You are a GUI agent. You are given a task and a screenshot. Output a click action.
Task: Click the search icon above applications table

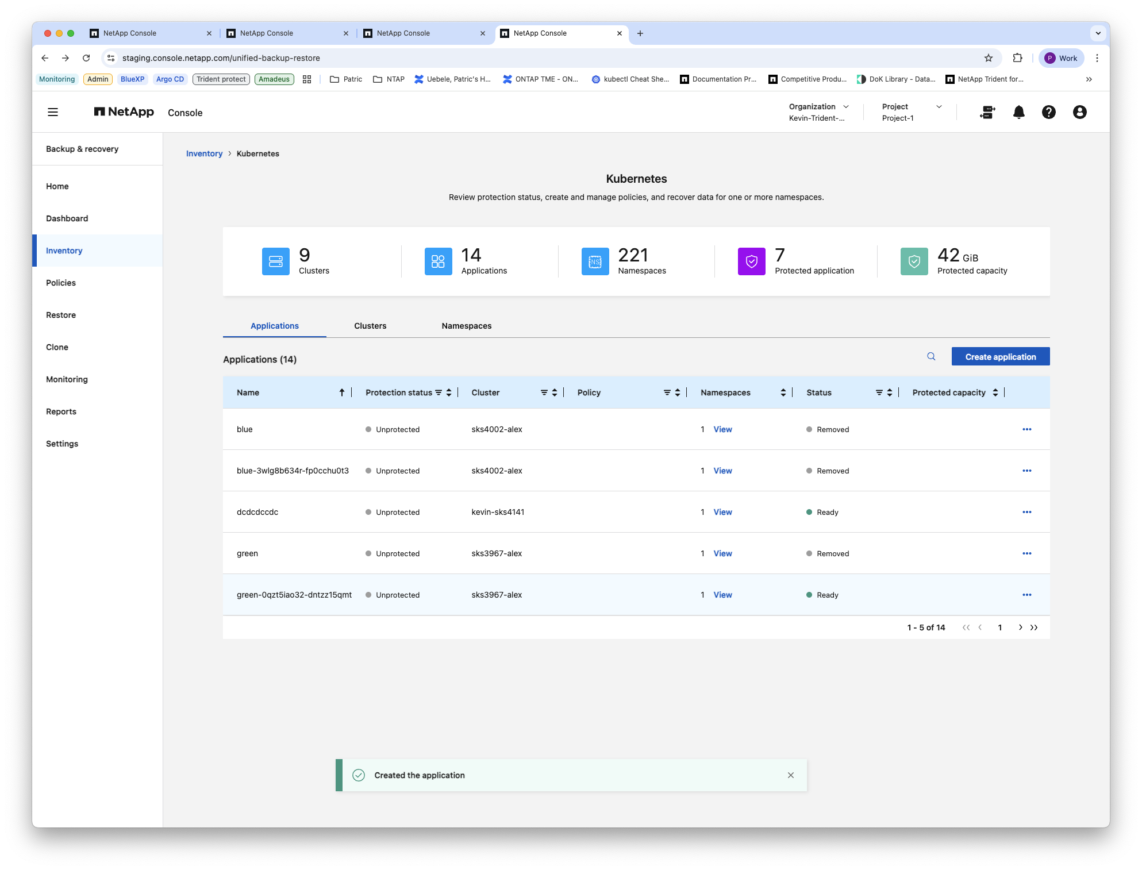coord(931,356)
